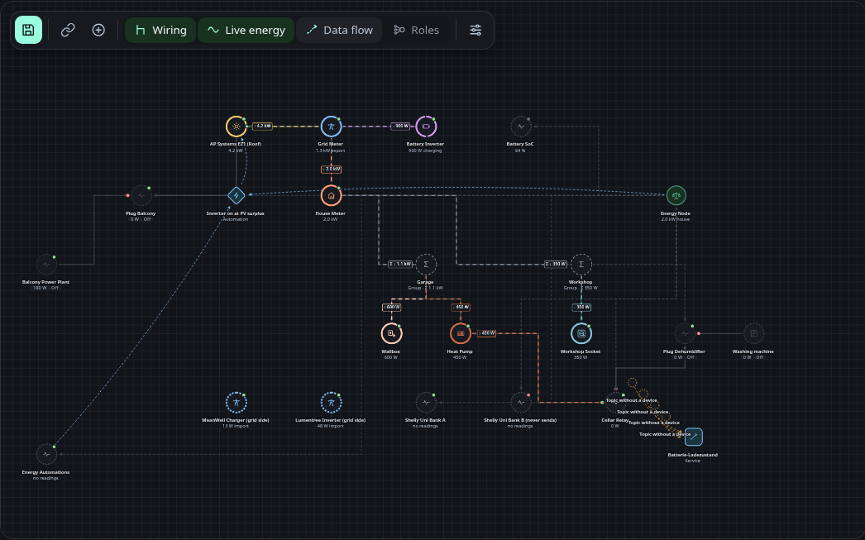Click the 350 W sum label beside Workshop group
Viewport: 865px width, 540px height.
[556, 264]
